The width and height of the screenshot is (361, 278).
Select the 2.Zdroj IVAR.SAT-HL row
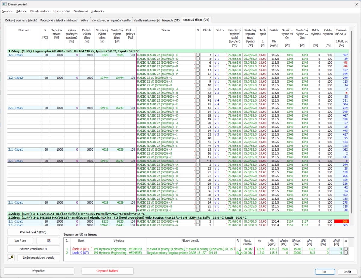tap(178, 214)
